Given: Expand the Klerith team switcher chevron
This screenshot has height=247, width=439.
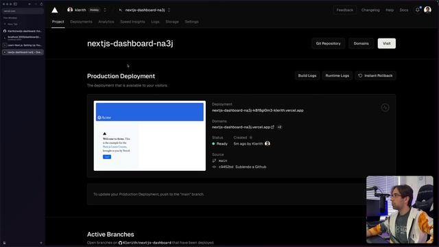Looking at the screenshot, I should coord(105,10).
